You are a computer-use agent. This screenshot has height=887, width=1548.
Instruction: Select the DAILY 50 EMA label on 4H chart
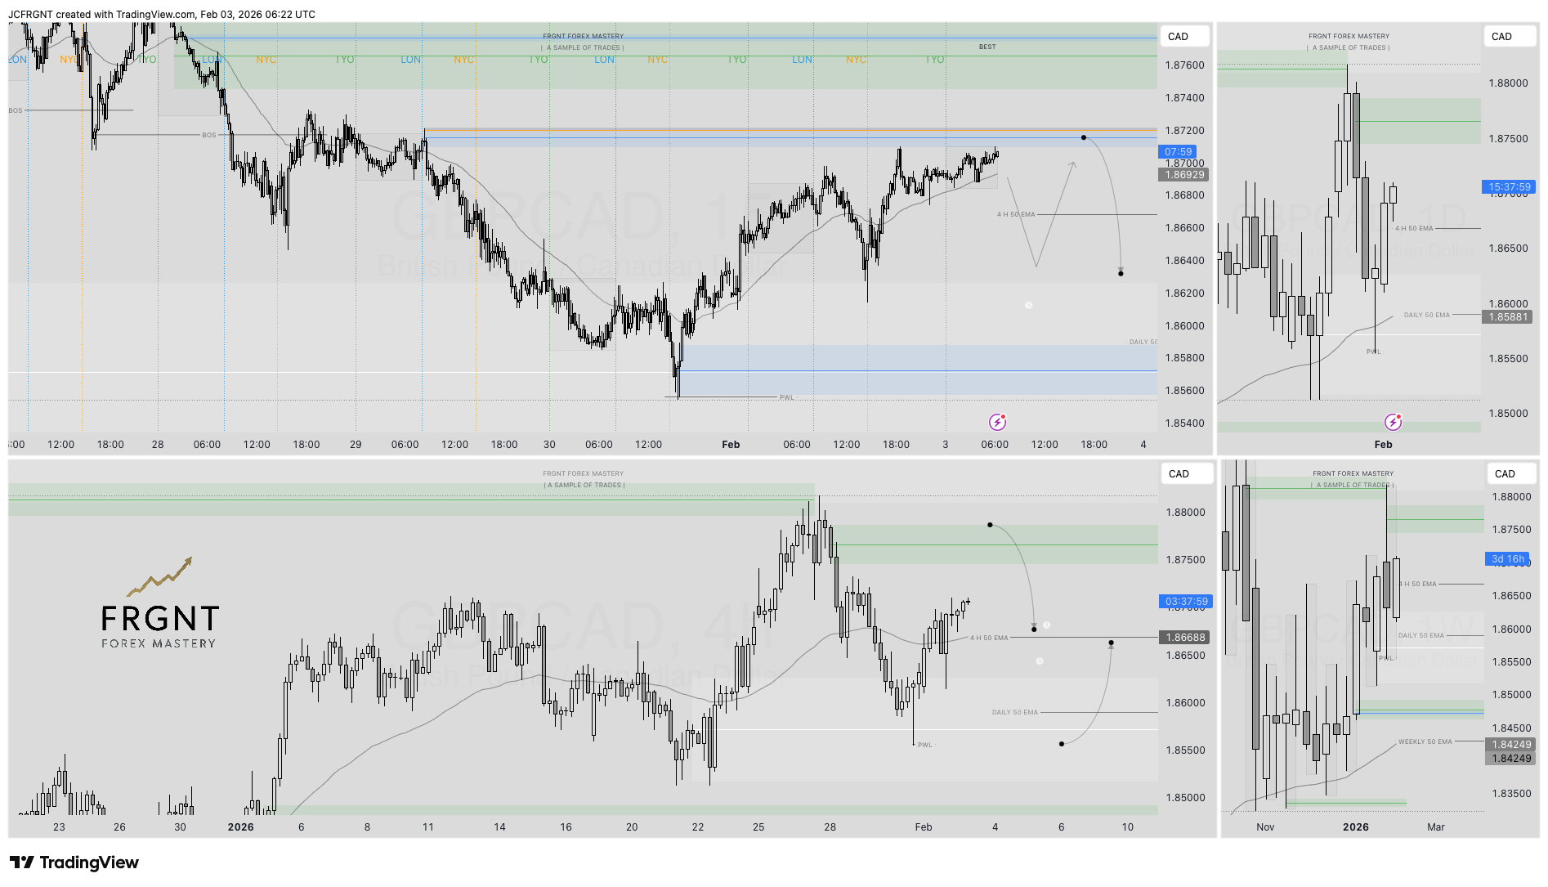(x=1014, y=713)
